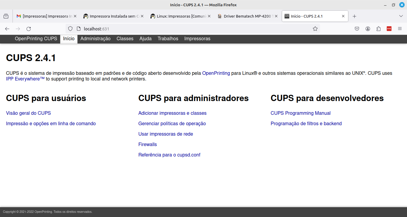407x217 pixels.
Task: Open a new tab with plus button
Action: point(354,16)
